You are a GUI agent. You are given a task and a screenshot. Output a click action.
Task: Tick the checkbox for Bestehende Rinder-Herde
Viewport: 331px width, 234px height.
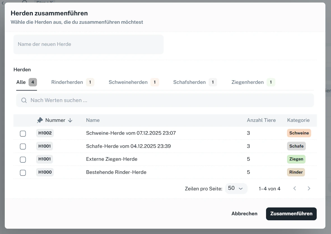click(23, 172)
